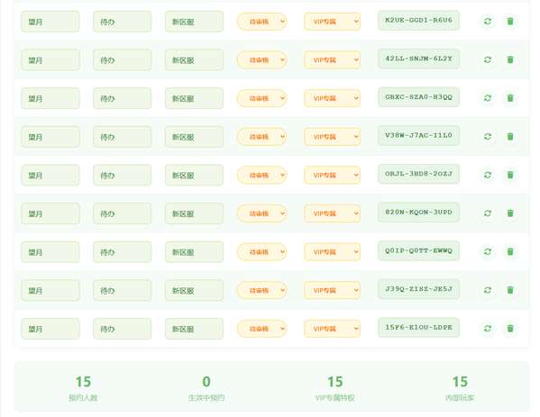Focus the 望月 field in the GBXC row
The height and width of the screenshot is (417, 540).
pos(50,98)
